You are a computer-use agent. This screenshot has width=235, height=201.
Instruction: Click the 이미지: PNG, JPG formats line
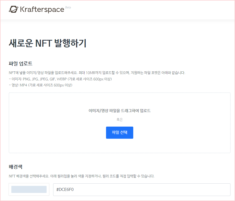60,79
